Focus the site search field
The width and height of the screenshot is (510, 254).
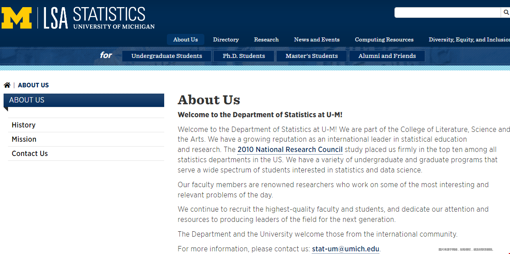(x=448, y=12)
